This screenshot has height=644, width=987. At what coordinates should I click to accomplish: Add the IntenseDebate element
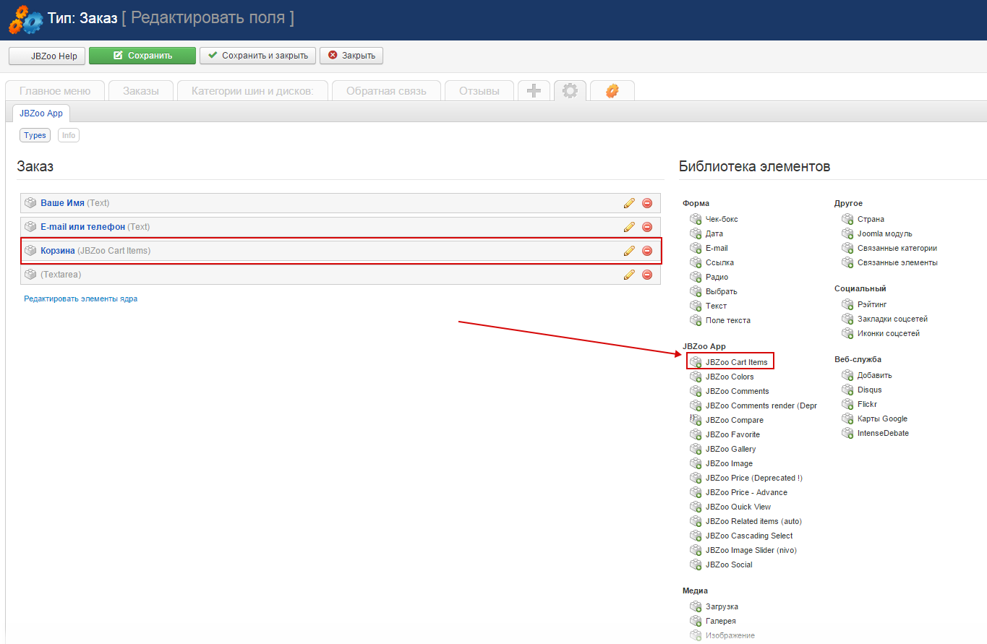(x=883, y=433)
